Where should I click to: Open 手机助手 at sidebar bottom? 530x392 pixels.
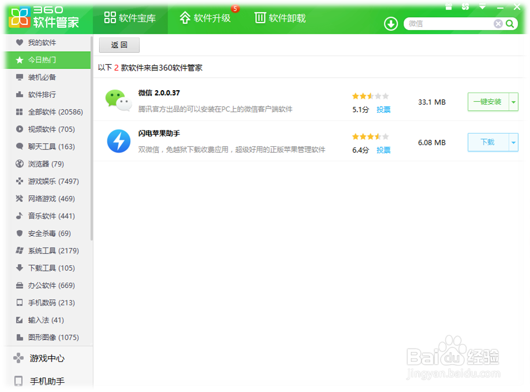click(x=47, y=381)
